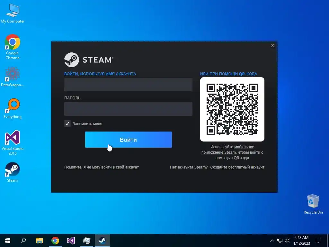The width and height of the screenshot is (329, 247).
Task: Activate the Steam taskbar button
Action: point(102,241)
